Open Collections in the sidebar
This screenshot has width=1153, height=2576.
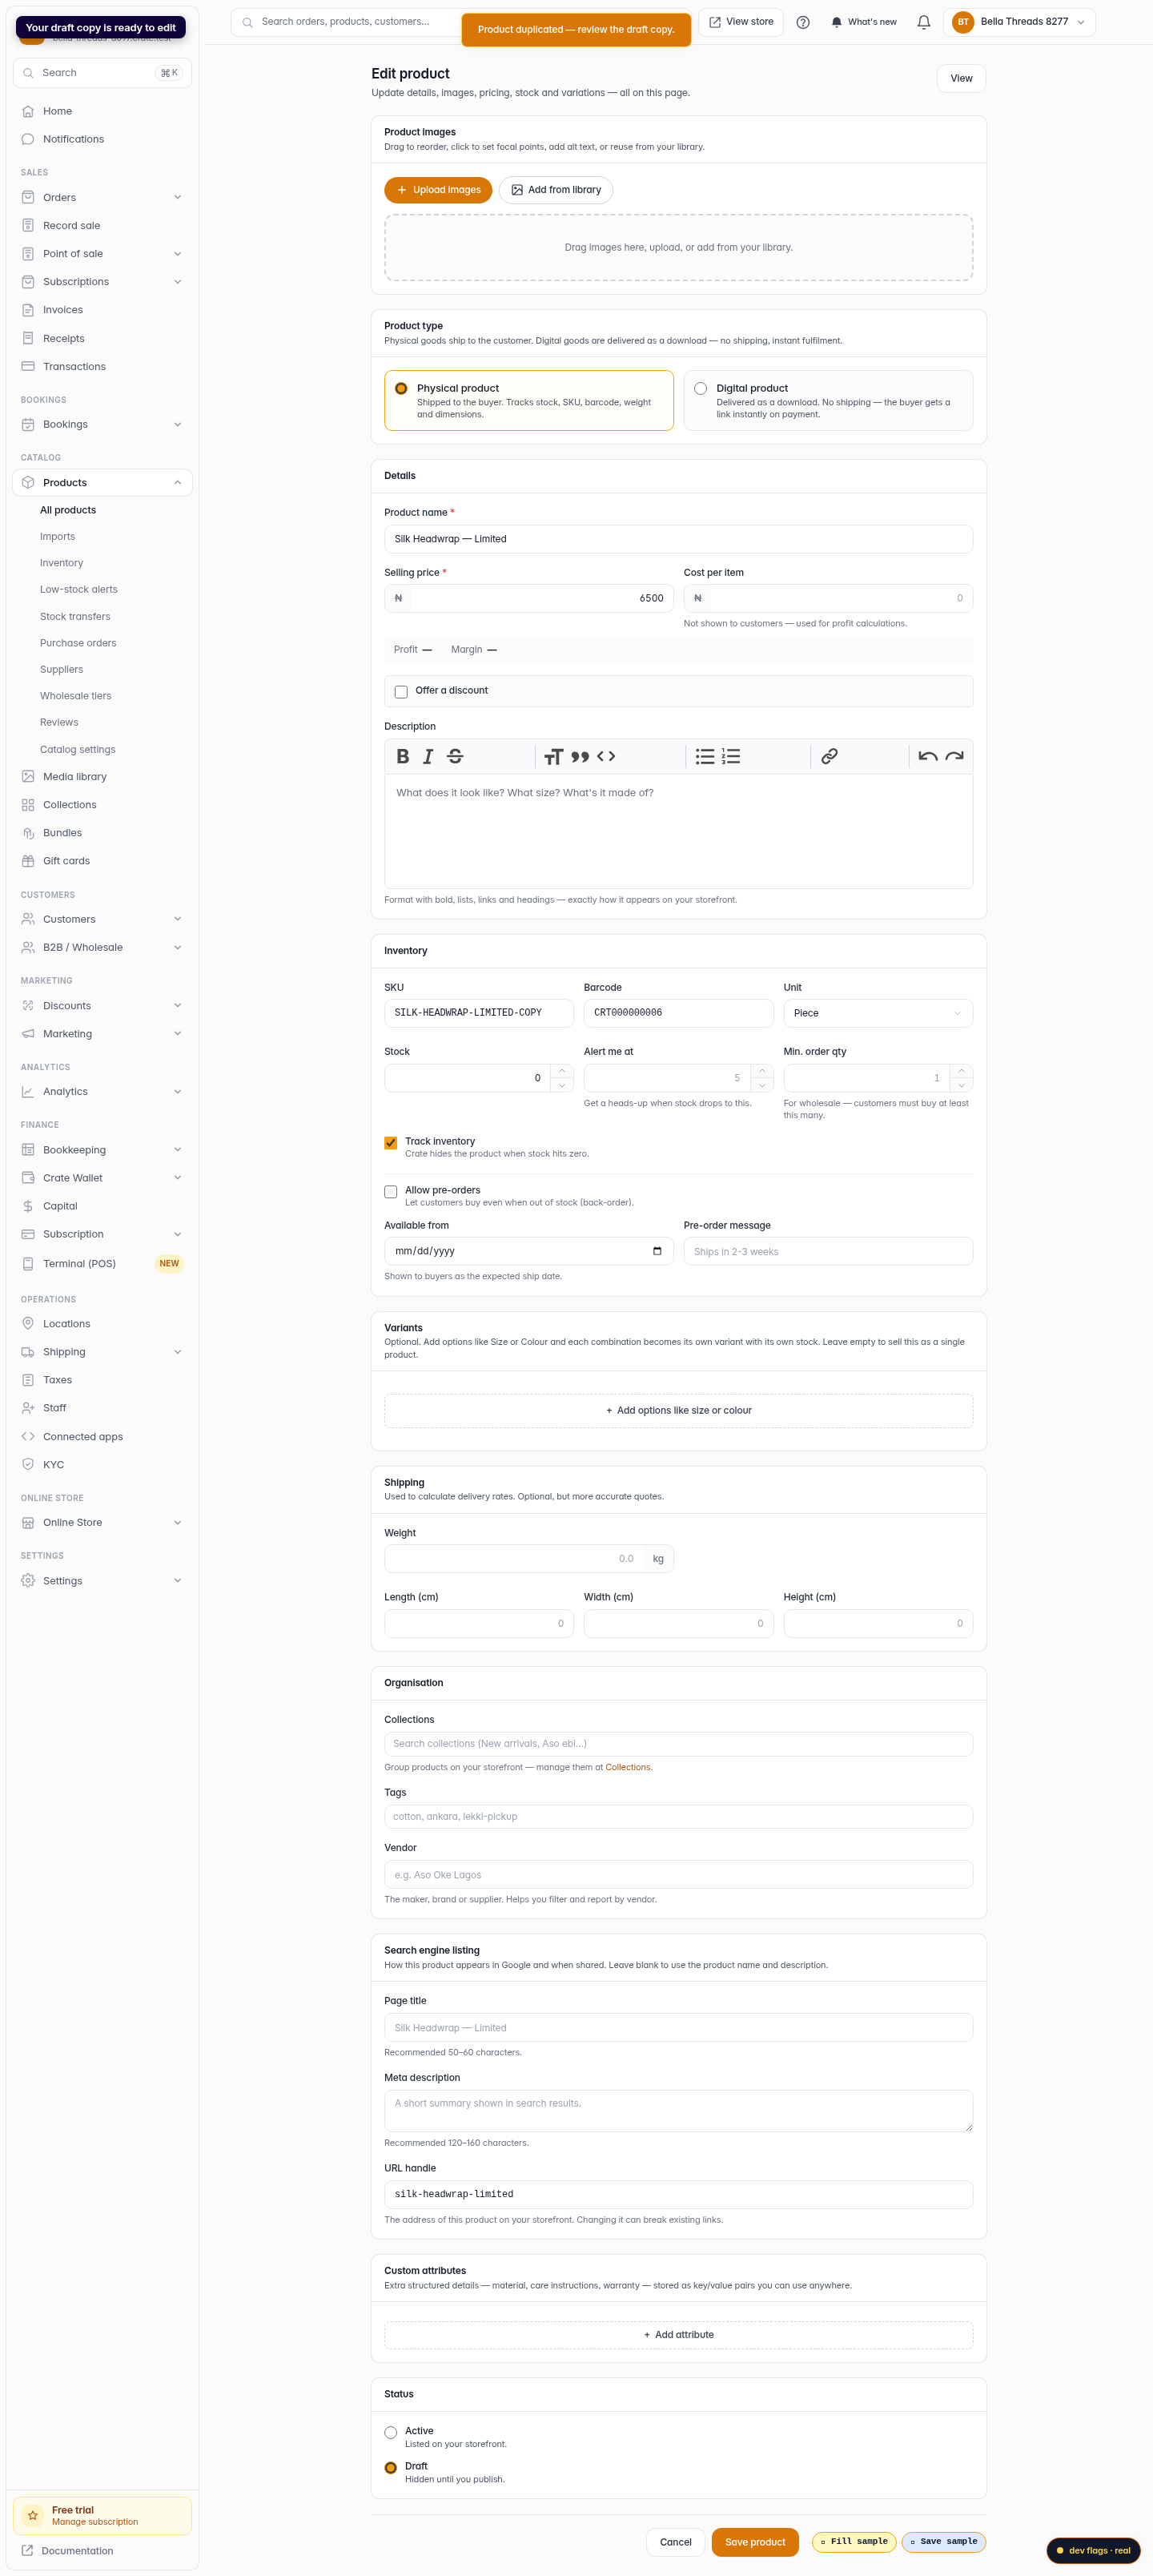click(102, 804)
